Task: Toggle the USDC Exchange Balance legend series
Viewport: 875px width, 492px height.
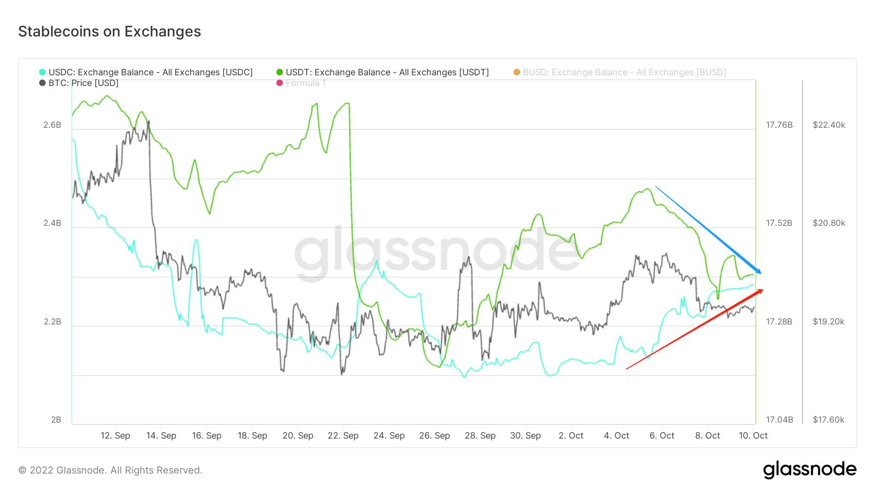Action: [151, 72]
